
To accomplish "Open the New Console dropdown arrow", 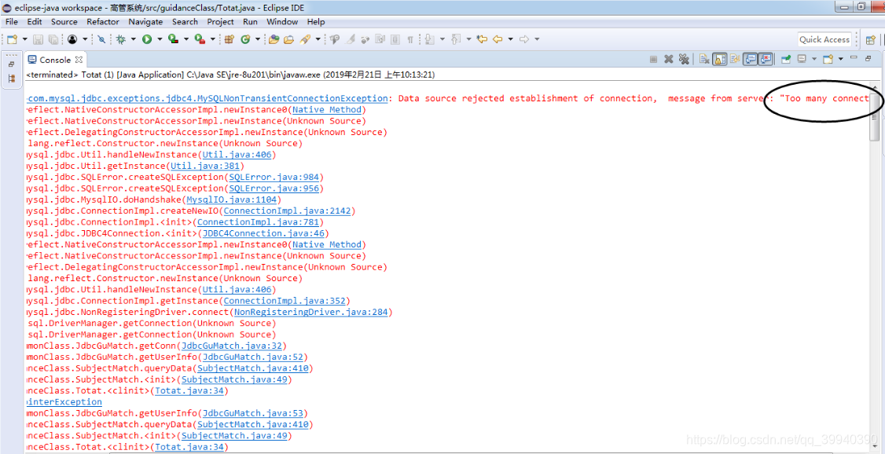I will pyautogui.click(x=839, y=60).
